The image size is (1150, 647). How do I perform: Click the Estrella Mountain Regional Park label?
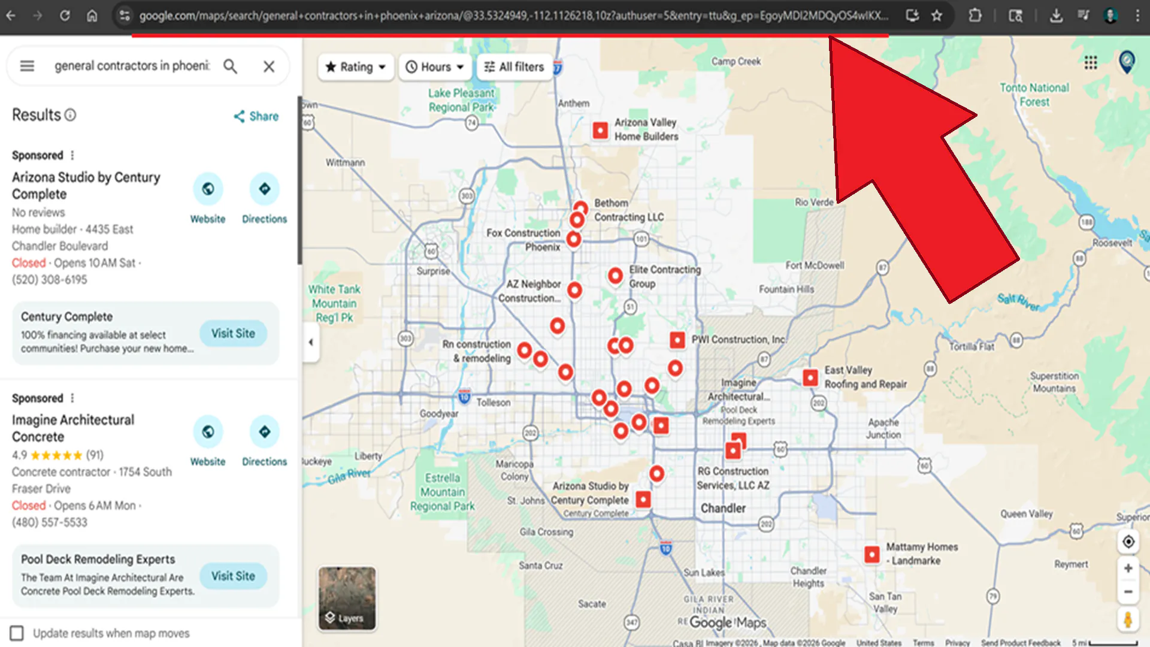coord(443,492)
